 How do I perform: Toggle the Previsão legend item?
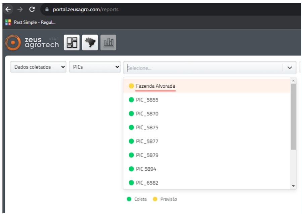click(165, 199)
